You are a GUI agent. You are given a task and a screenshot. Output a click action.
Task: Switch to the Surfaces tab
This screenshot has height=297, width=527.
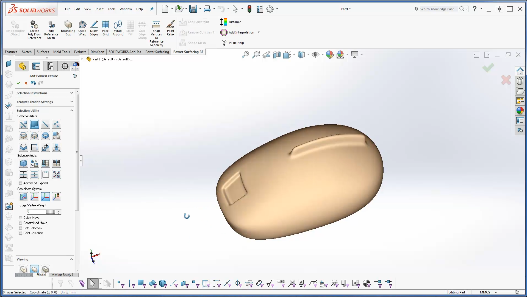click(x=43, y=52)
